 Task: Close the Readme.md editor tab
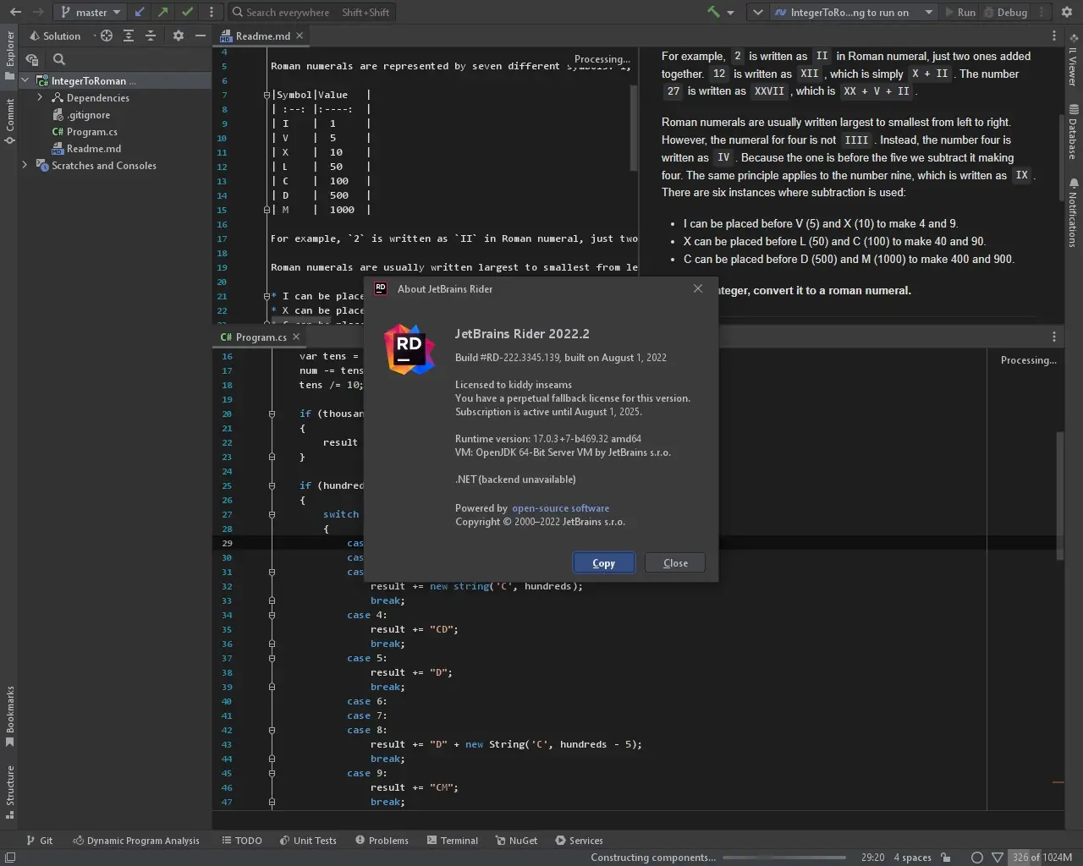[300, 36]
